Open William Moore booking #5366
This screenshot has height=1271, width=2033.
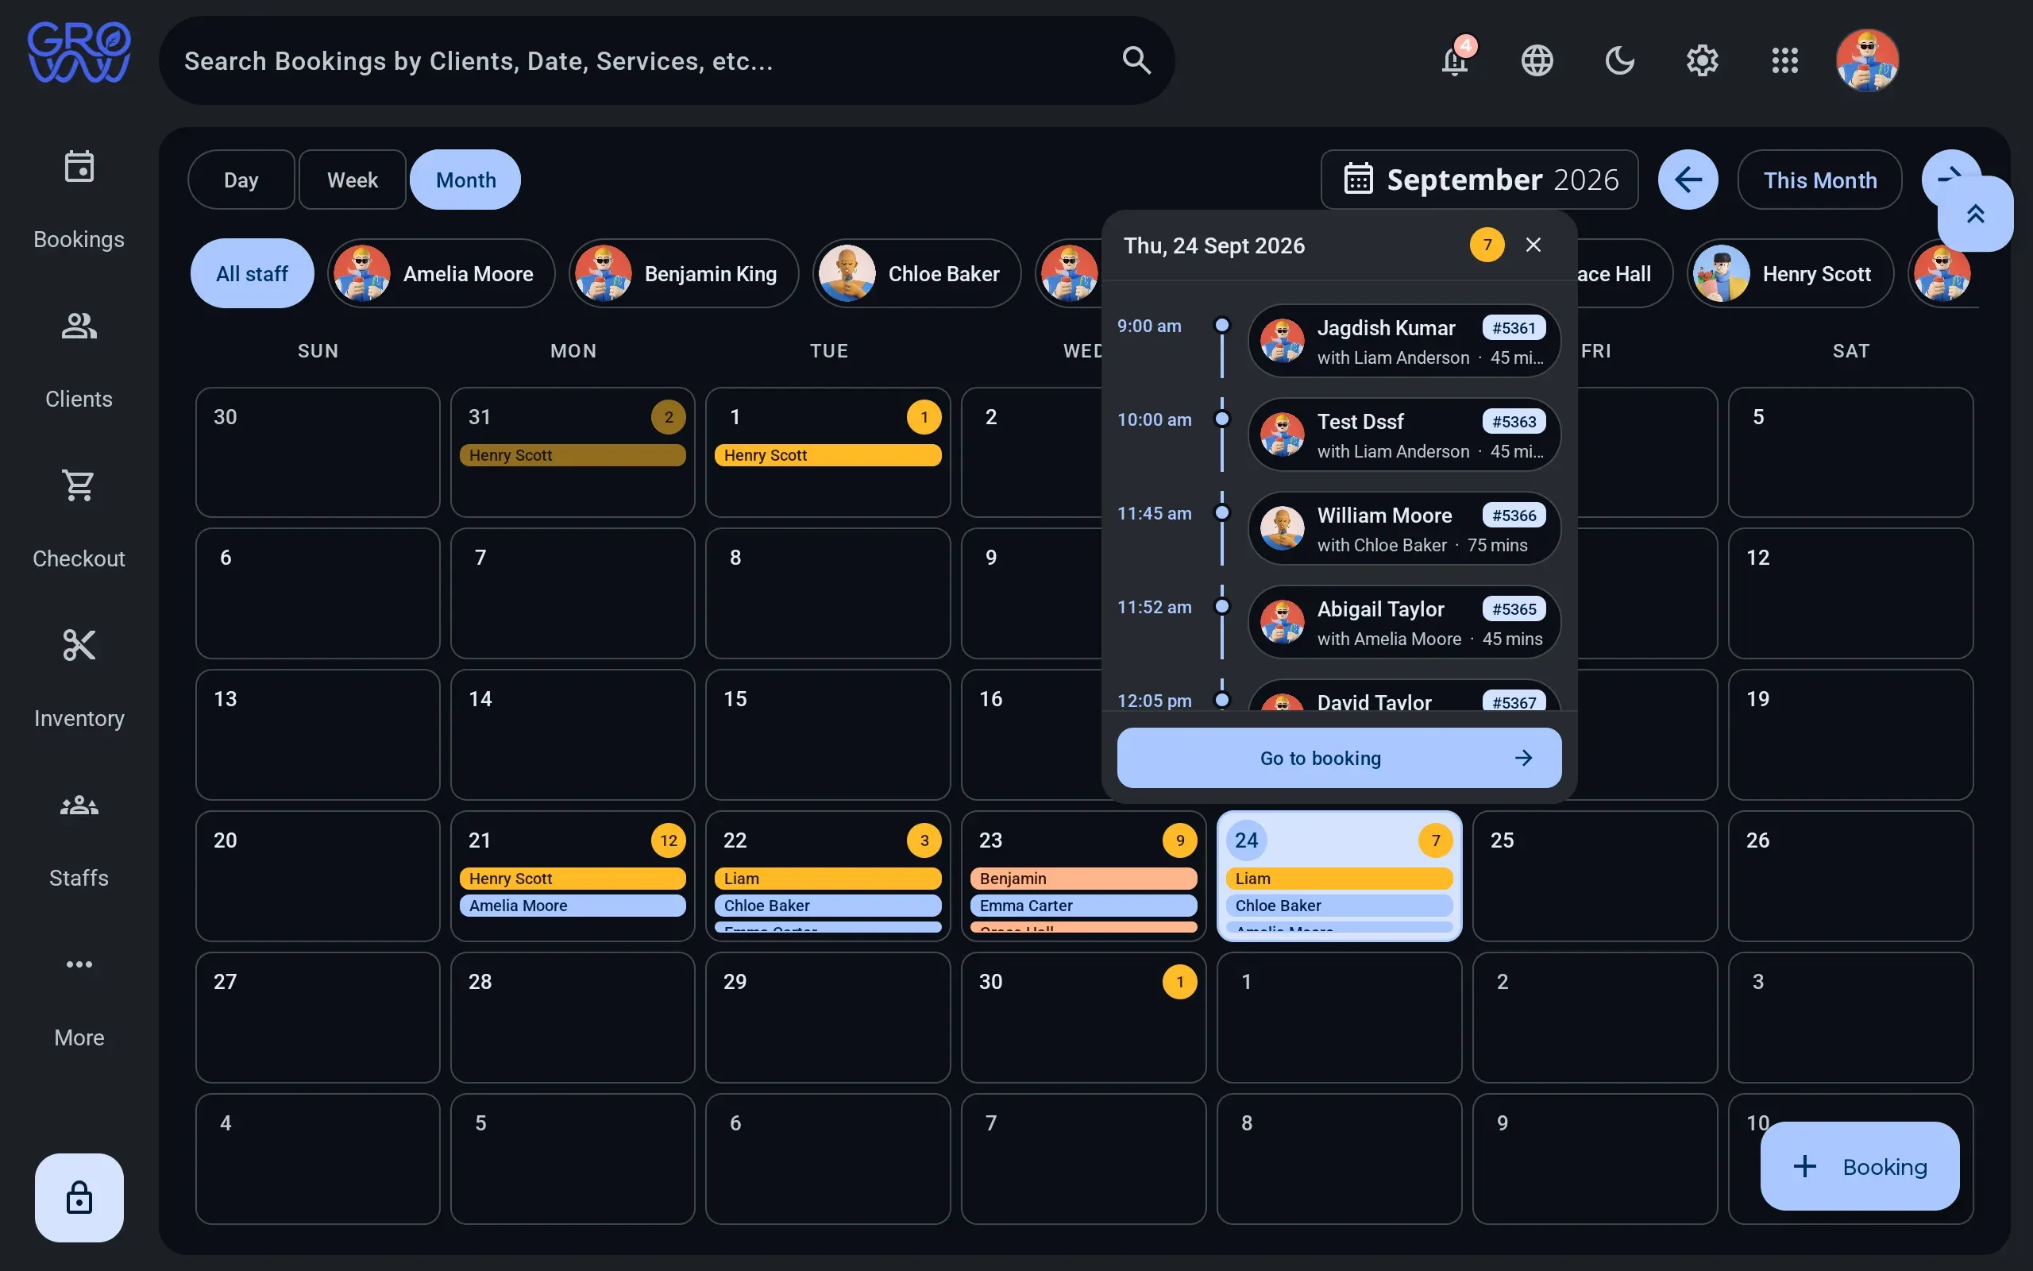(x=1405, y=528)
